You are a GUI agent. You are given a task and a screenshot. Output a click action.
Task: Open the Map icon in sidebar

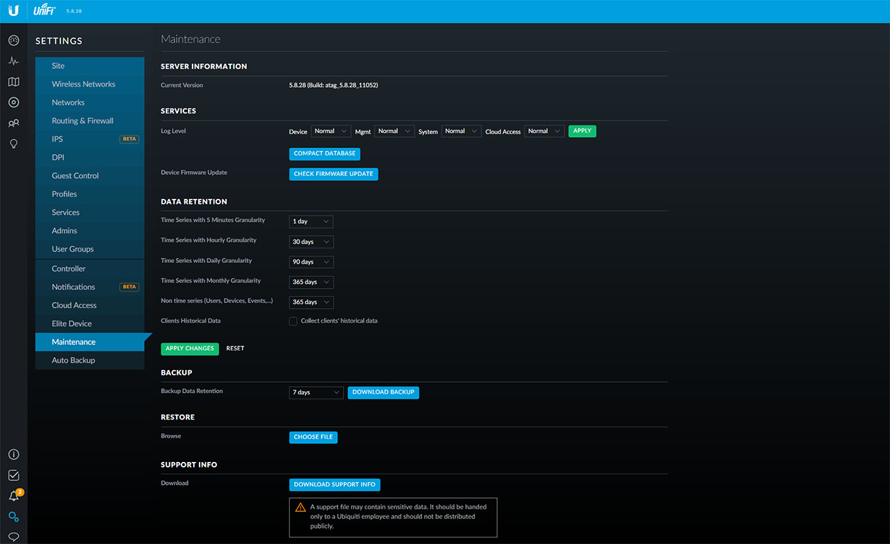pos(13,82)
